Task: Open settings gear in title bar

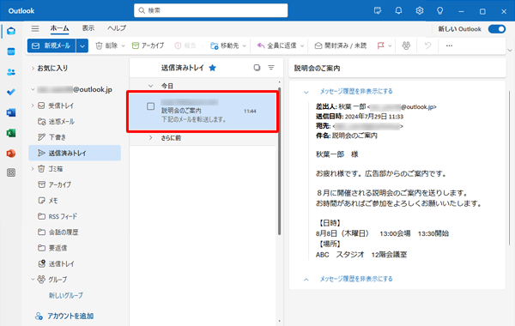Action: coord(420,11)
